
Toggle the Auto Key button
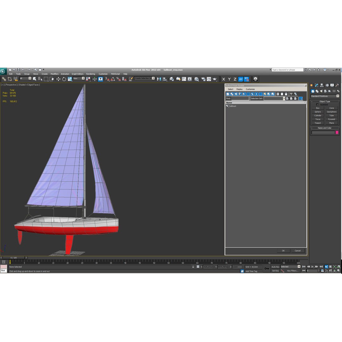tap(275, 267)
